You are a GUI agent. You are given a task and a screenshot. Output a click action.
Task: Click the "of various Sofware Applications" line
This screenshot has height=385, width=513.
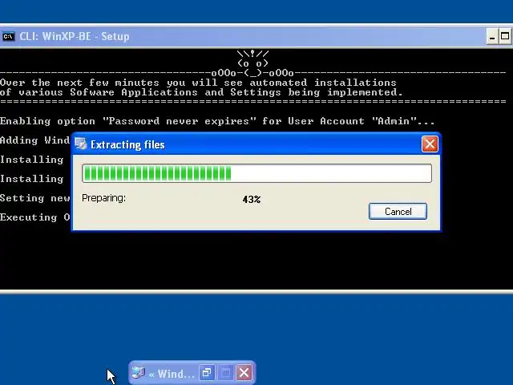click(x=201, y=92)
